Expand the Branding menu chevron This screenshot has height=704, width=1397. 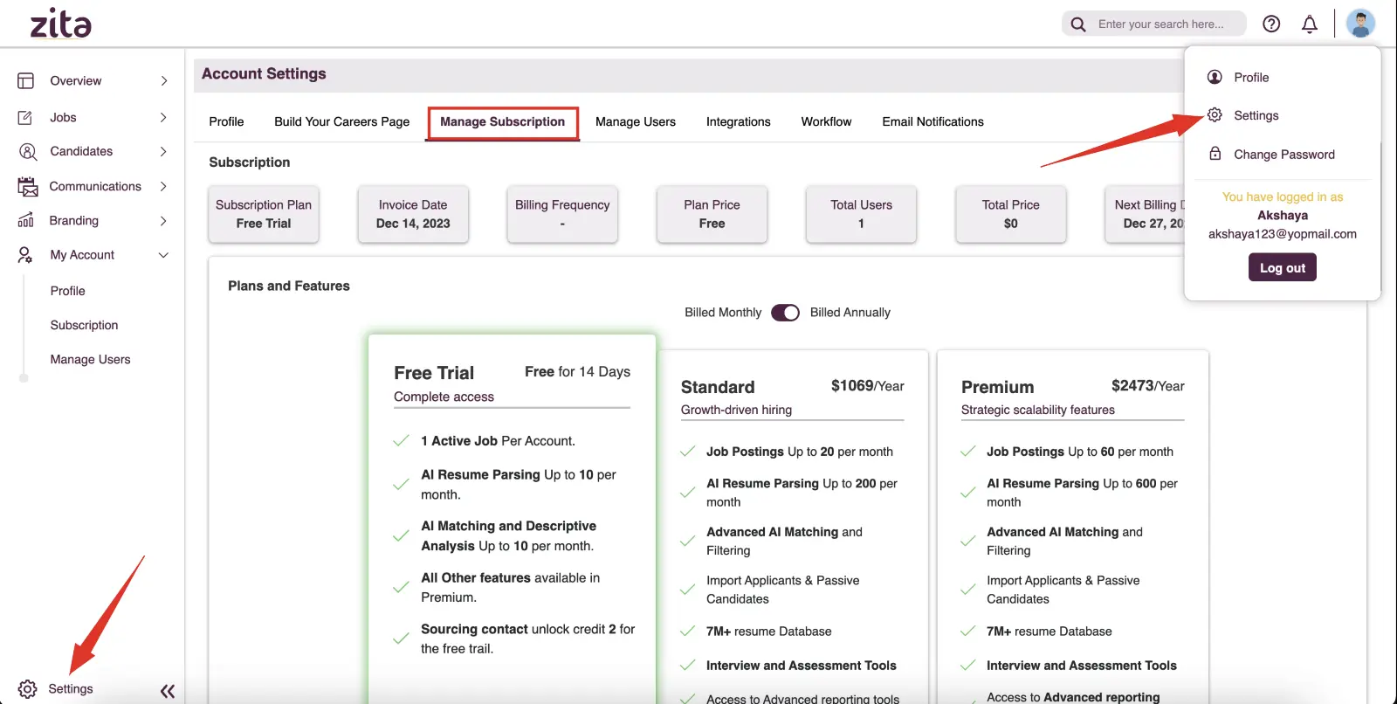pos(163,221)
